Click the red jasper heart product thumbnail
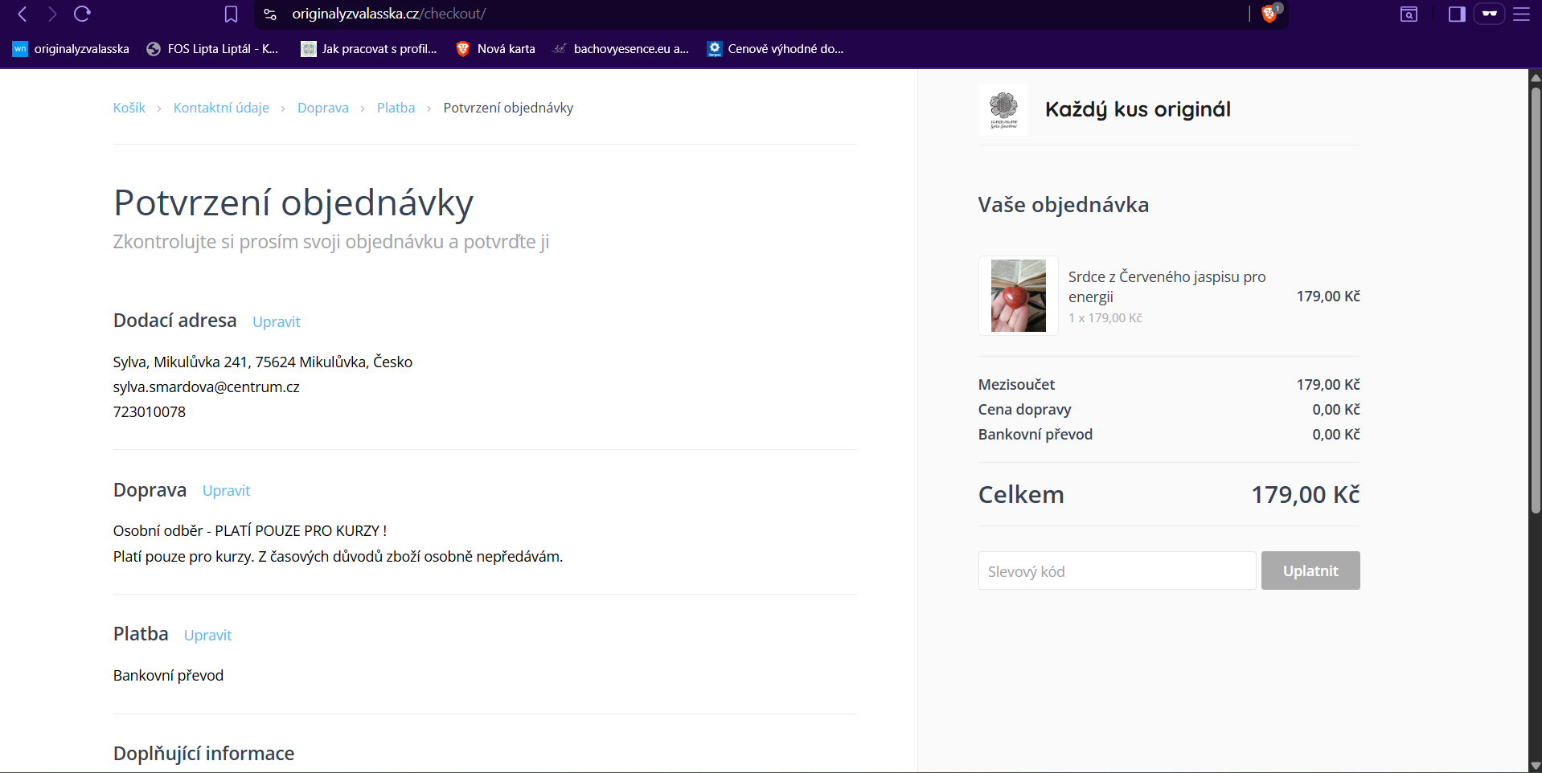This screenshot has width=1542, height=773. [x=1018, y=296]
